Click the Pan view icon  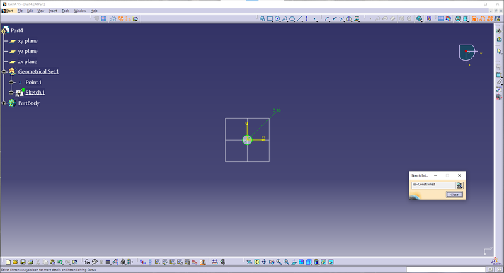(264, 262)
